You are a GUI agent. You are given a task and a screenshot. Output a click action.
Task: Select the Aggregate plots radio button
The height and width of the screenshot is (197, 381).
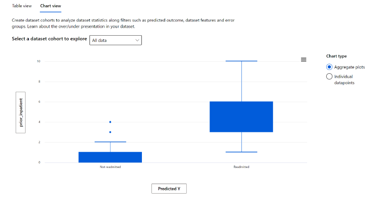pyautogui.click(x=329, y=67)
